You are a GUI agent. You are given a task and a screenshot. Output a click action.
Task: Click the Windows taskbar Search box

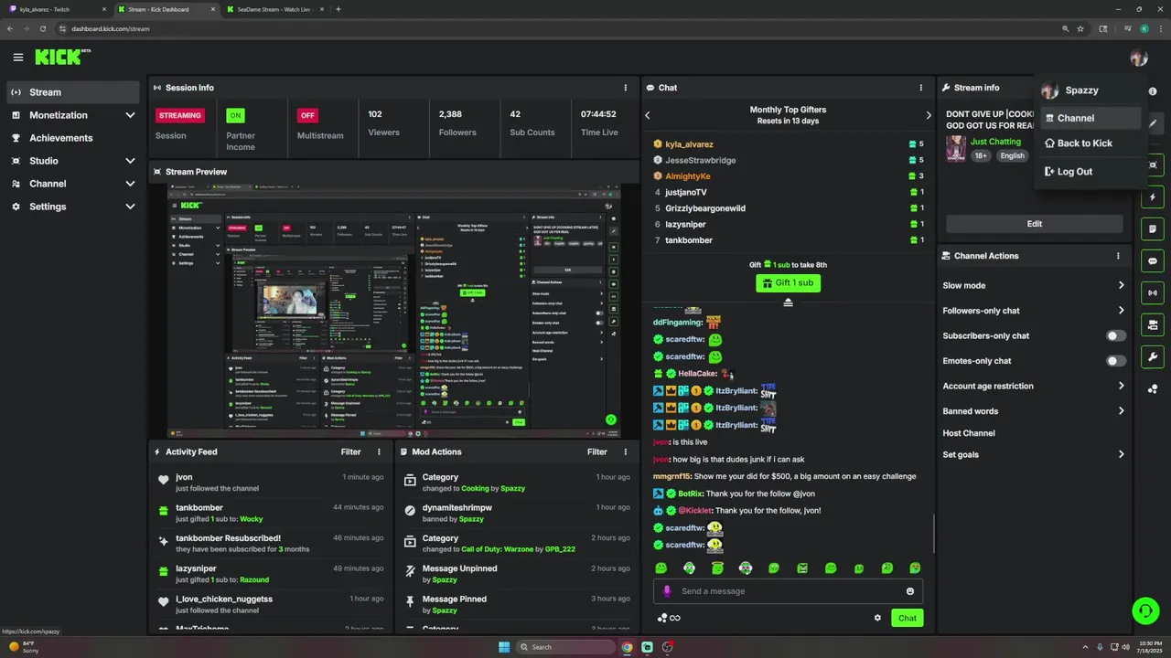click(565, 647)
